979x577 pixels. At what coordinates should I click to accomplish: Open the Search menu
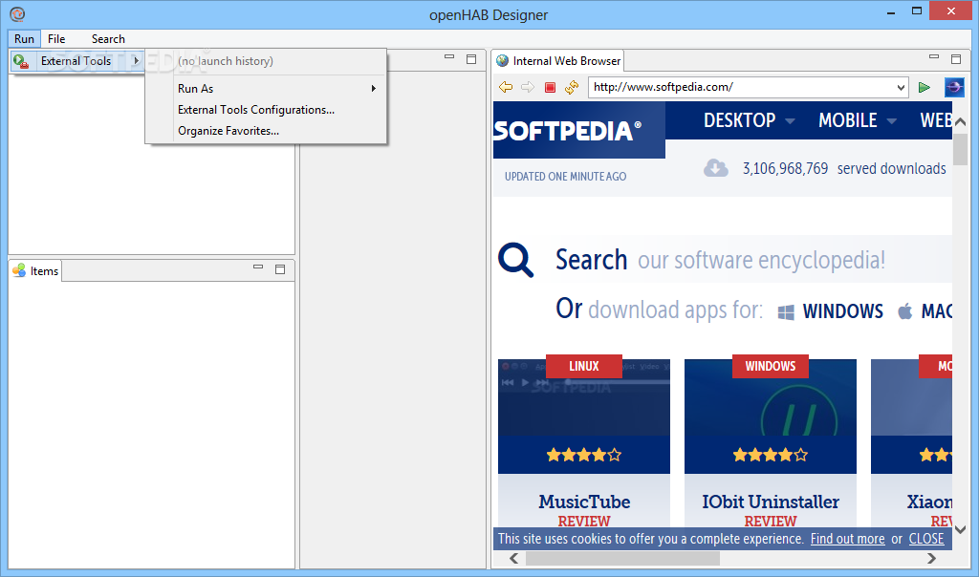click(x=108, y=38)
